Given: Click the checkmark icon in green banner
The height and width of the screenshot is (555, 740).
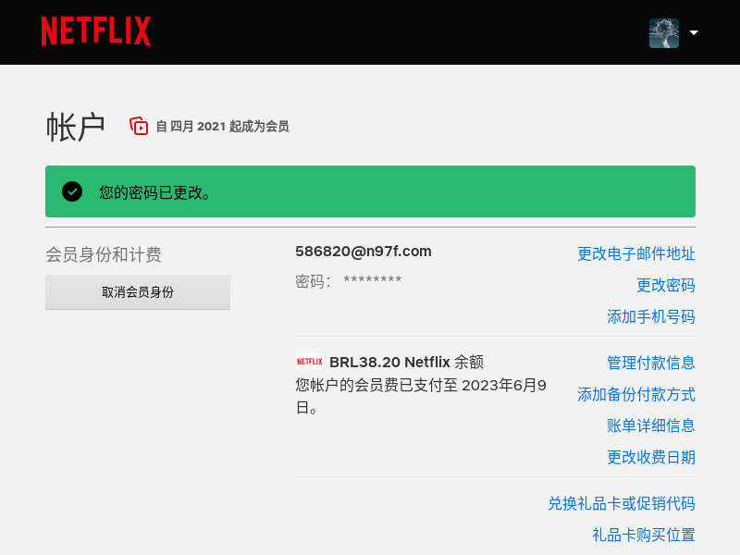Looking at the screenshot, I should [72, 191].
